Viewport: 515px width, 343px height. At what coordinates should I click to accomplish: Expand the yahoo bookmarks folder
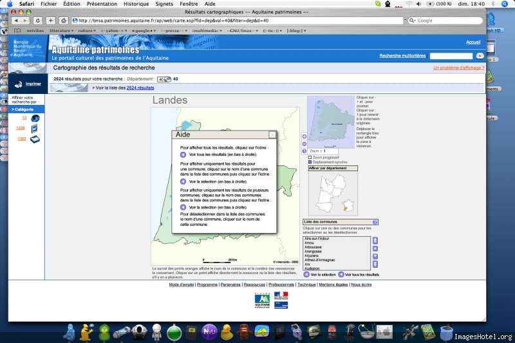pos(114,30)
